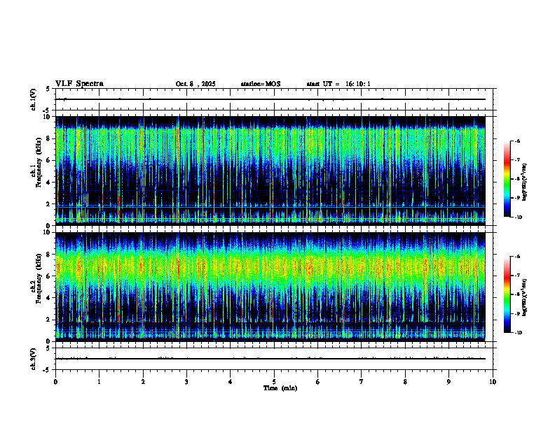Screen dimensions: 555x428
Task: Click the "ch.1(V)" waveform axis label
Action: pyautogui.click(x=34, y=99)
